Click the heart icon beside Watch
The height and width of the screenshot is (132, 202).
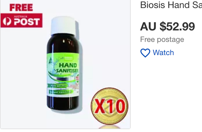(x=145, y=53)
